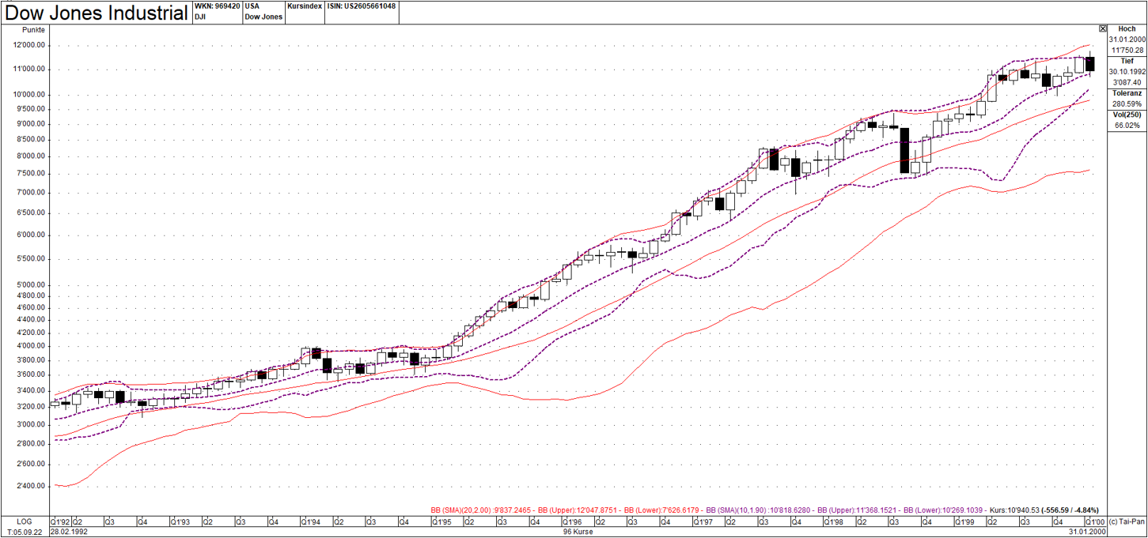Viewport: 1148px width, 538px height.
Task: Select the 'Kursindex' header cell
Action: [305, 6]
